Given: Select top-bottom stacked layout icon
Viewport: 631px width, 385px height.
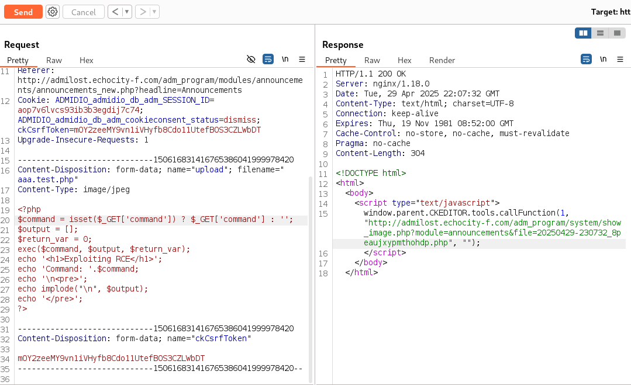Looking at the screenshot, I should coord(600,33).
